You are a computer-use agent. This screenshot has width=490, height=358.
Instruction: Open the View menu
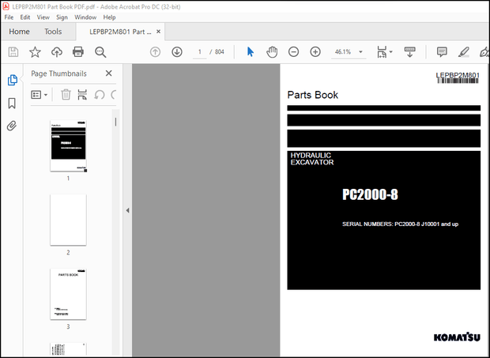(43, 17)
